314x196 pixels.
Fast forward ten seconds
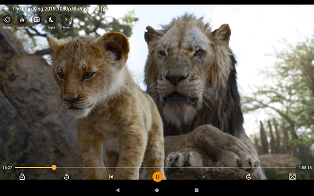[249, 177]
